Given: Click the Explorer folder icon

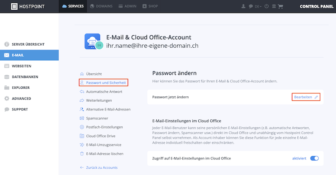Looking at the screenshot, I should (x=7, y=87).
